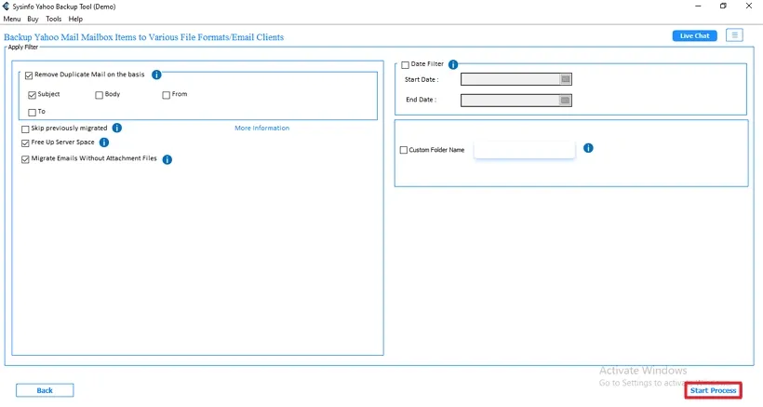763x407 pixels.
Task: Open the More Information link
Action: pyautogui.click(x=261, y=128)
